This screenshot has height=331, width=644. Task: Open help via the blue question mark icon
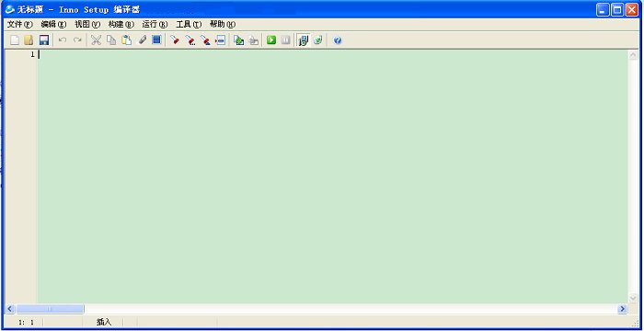point(338,40)
